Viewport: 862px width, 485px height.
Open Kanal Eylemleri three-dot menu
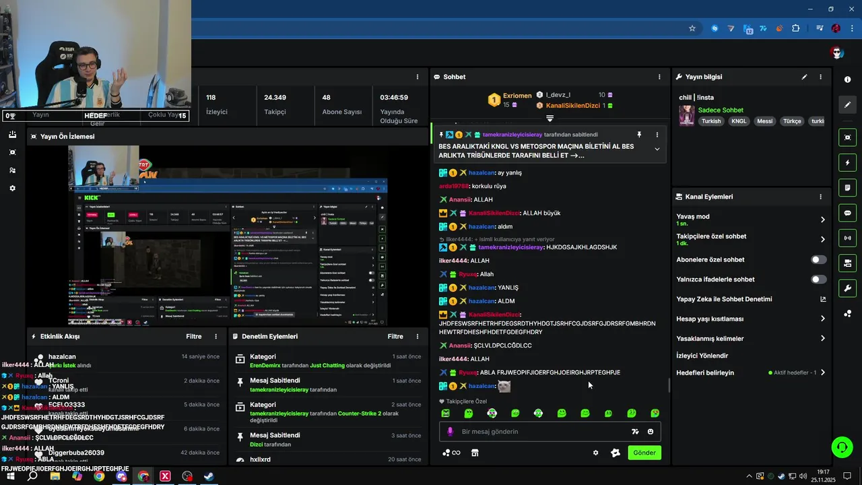(x=820, y=197)
